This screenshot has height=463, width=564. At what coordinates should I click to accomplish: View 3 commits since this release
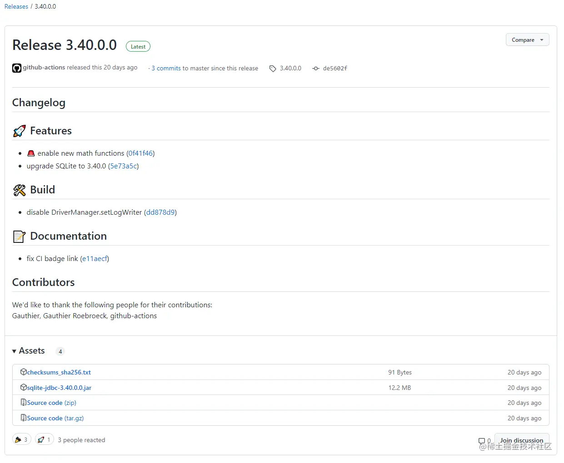[166, 68]
